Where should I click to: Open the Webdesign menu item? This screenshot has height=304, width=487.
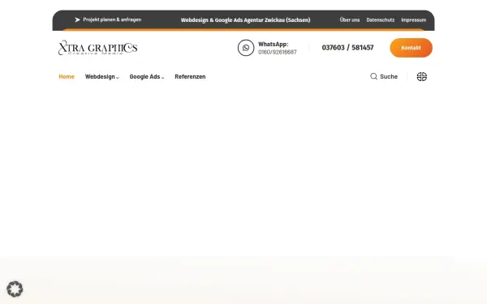click(100, 77)
